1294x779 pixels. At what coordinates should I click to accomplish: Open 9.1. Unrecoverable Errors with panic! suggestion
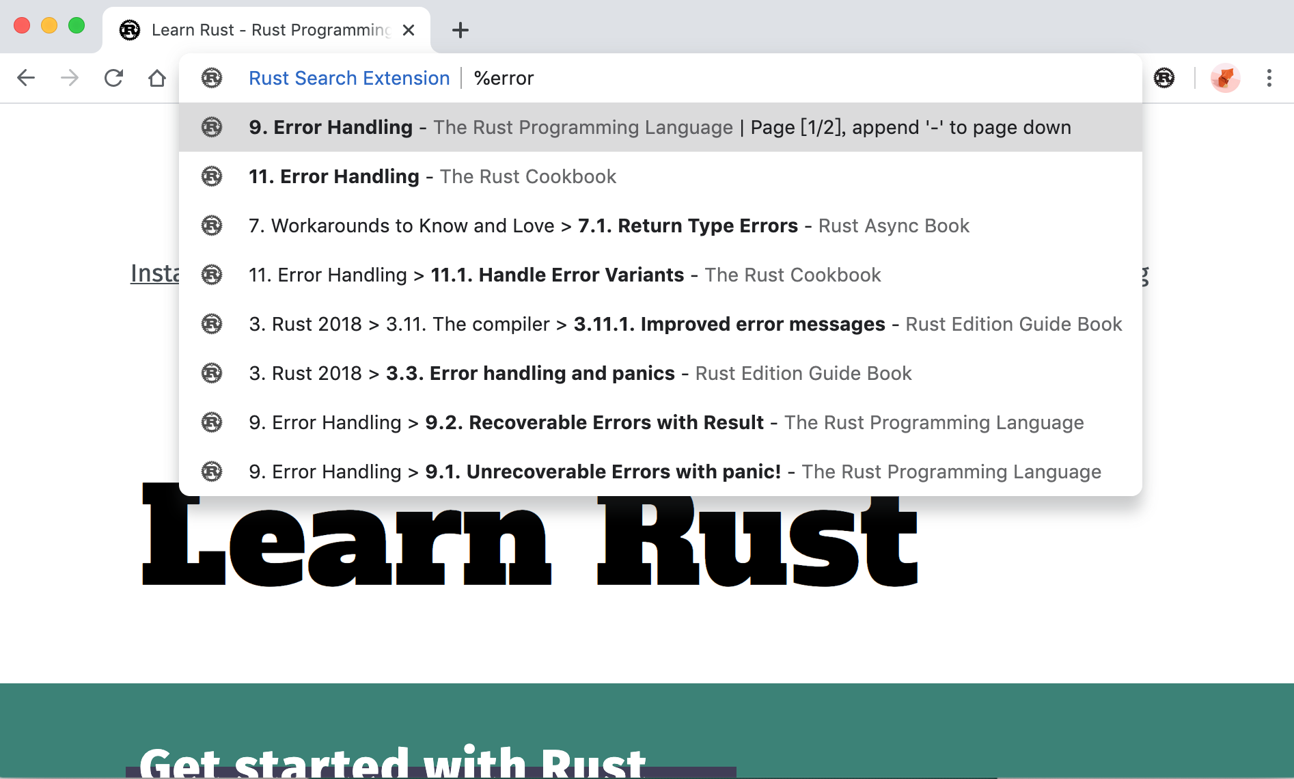coord(661,471)
